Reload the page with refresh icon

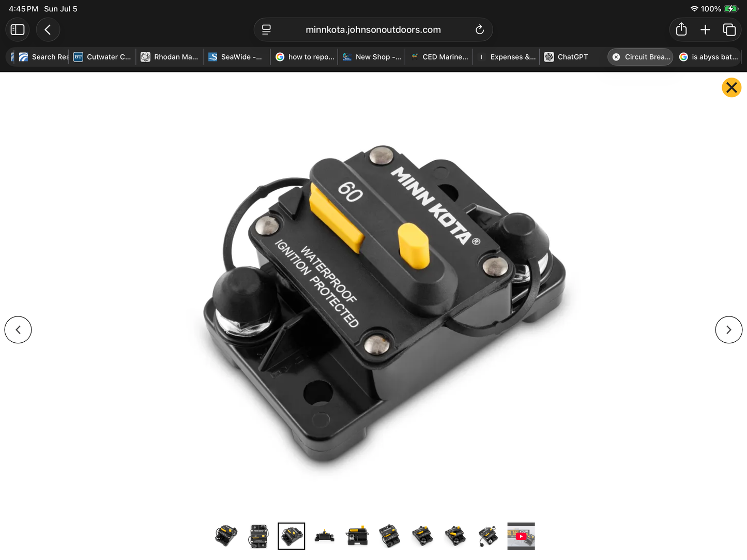480,29
